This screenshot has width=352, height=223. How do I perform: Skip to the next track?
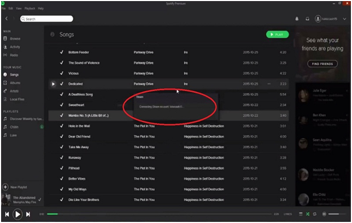click(x=28, y=214)
